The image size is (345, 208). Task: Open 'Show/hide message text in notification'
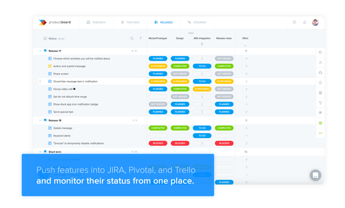point(75,82)
